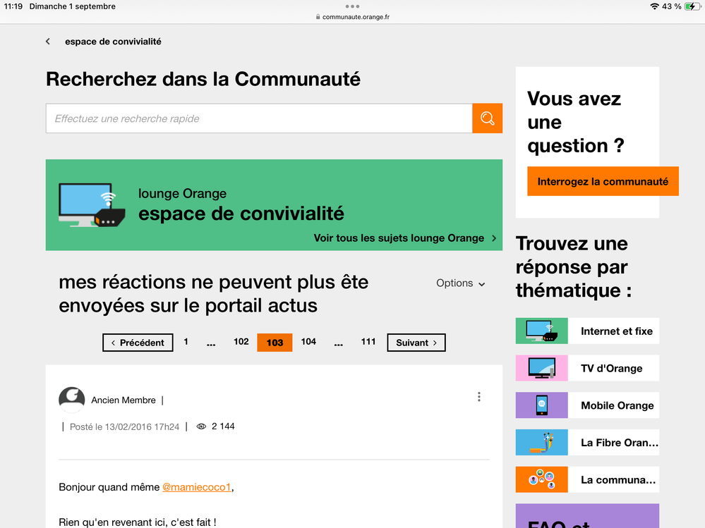The width and height of the screenshot is (705, 528).
Task: Click the orange magnifier search button
Action: click(488, 118)
